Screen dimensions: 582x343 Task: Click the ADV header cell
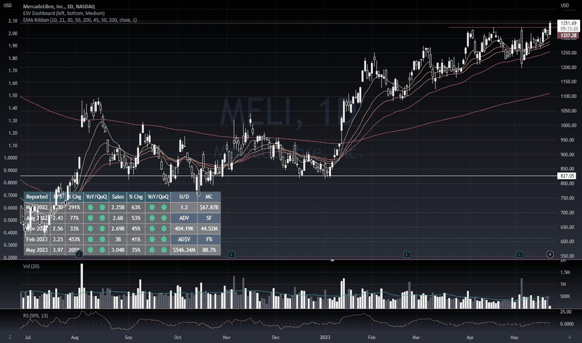tap(184, 218)
